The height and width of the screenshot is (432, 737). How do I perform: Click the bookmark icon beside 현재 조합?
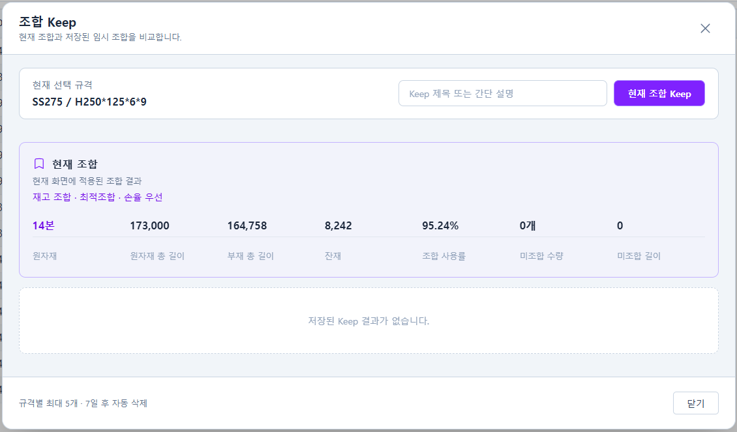point(39,164)
